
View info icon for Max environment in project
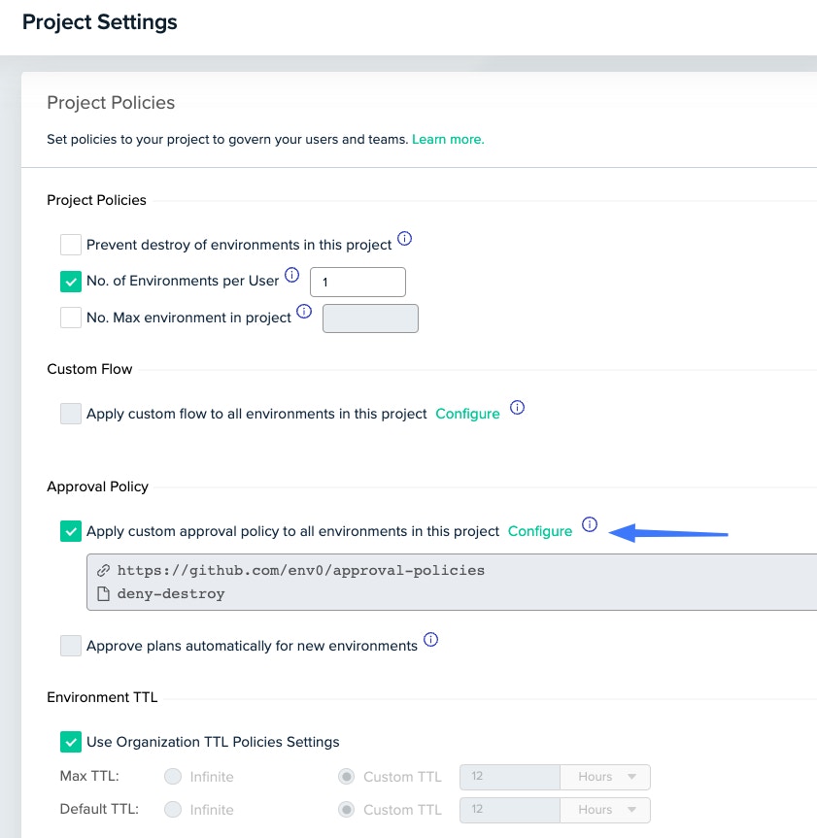click(302, 311)
